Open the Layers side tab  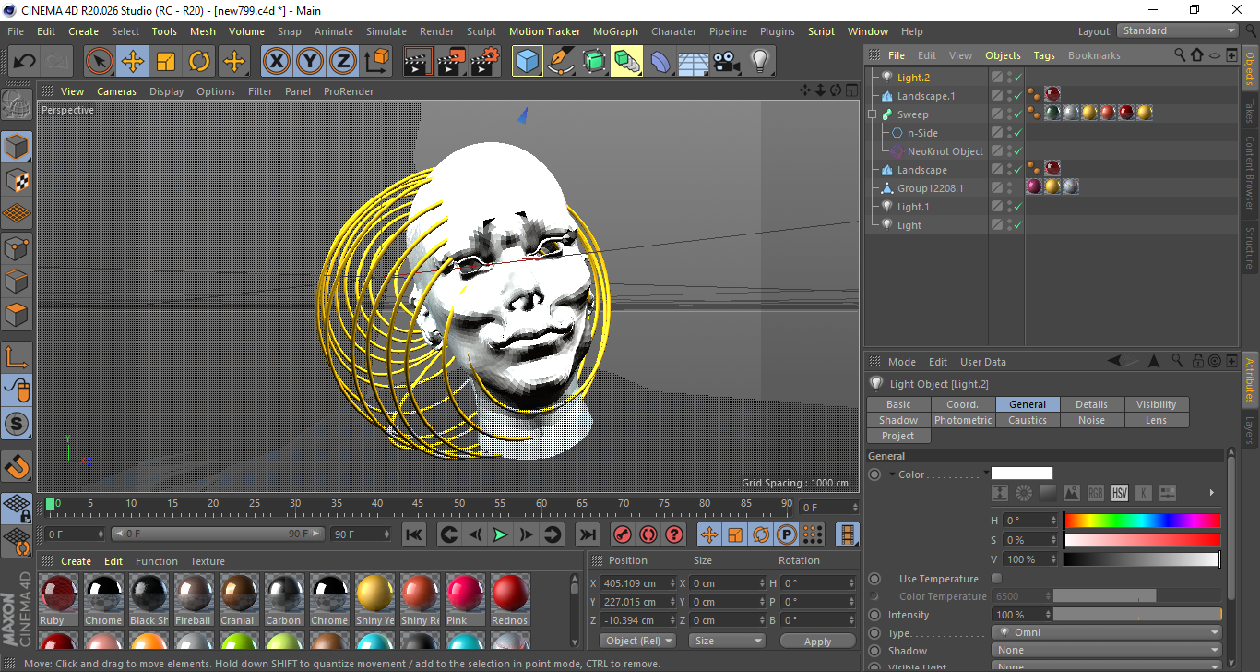1250,430
